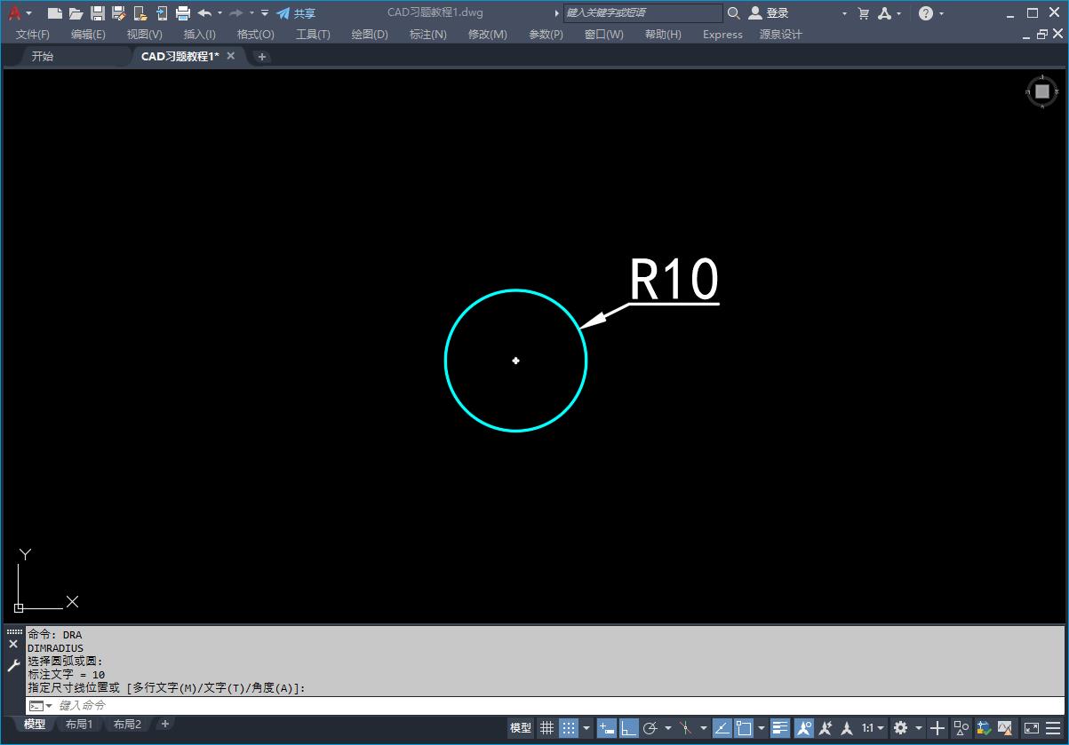Viewport: 1069px width, 745px height.
Task: Expand the sign-in dropdown arrow beside 登录
Action: click(844, 13)
